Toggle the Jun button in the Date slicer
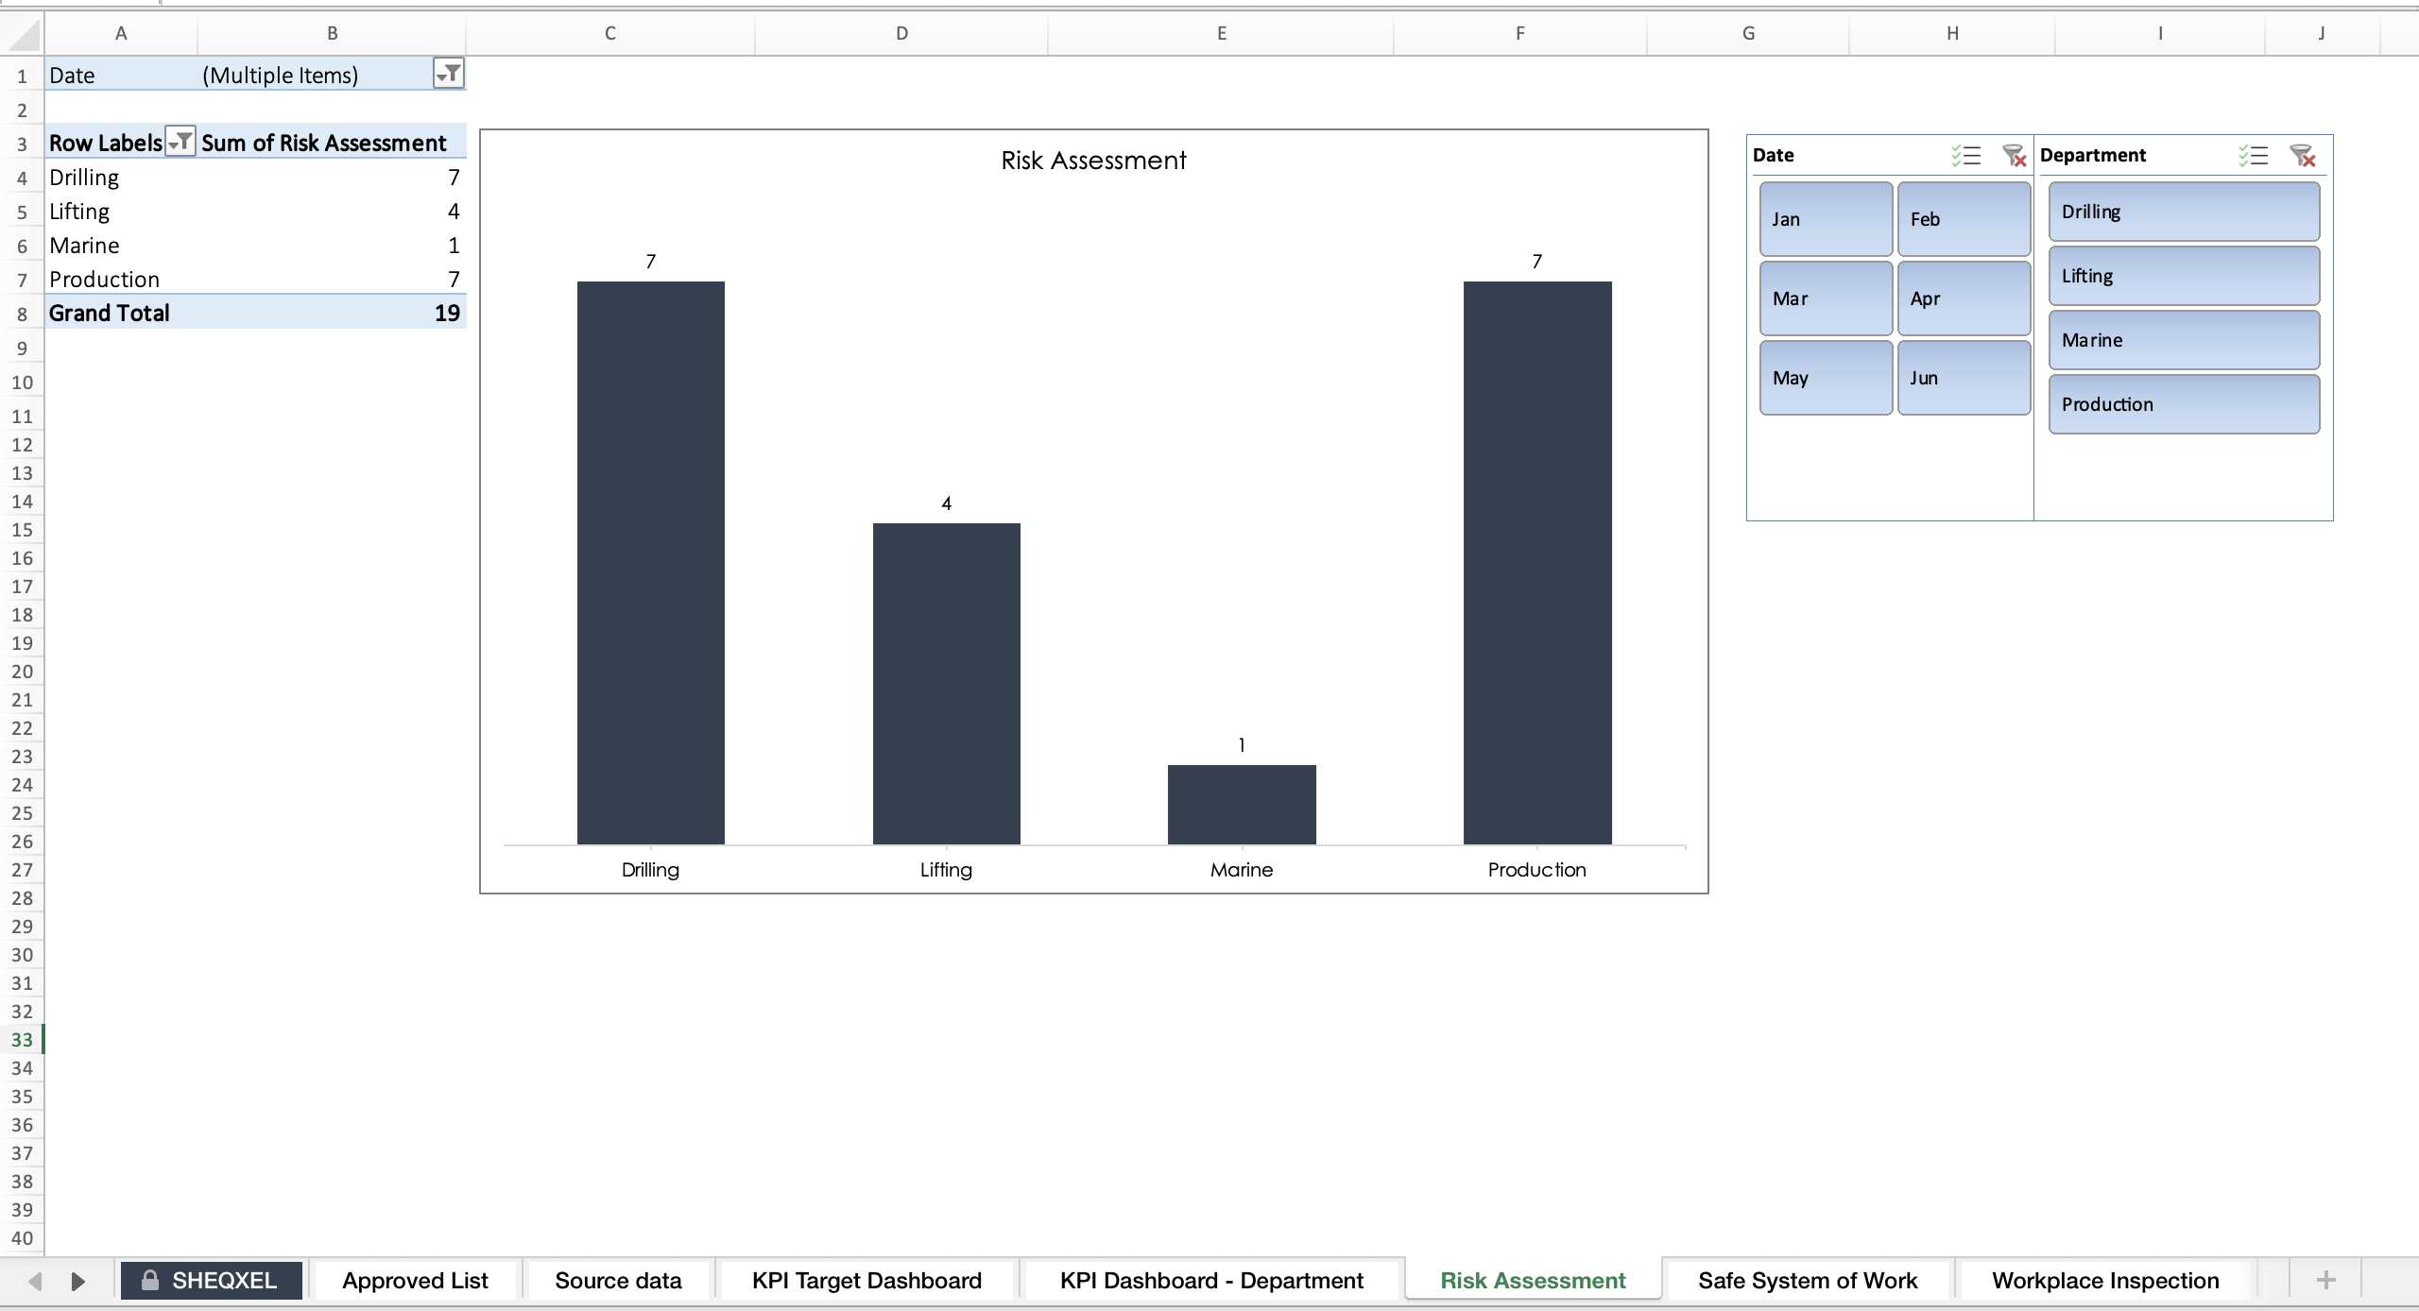Image resolution: width=2419 pixels, height=1311 pixels. (1964, 377)
